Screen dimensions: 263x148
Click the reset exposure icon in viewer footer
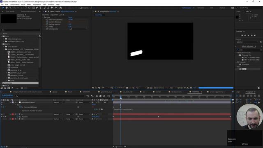click(191, 88)
